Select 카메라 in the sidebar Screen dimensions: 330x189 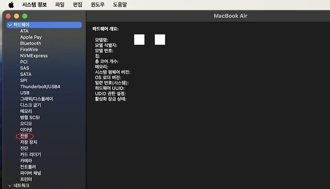coord(26,160)
